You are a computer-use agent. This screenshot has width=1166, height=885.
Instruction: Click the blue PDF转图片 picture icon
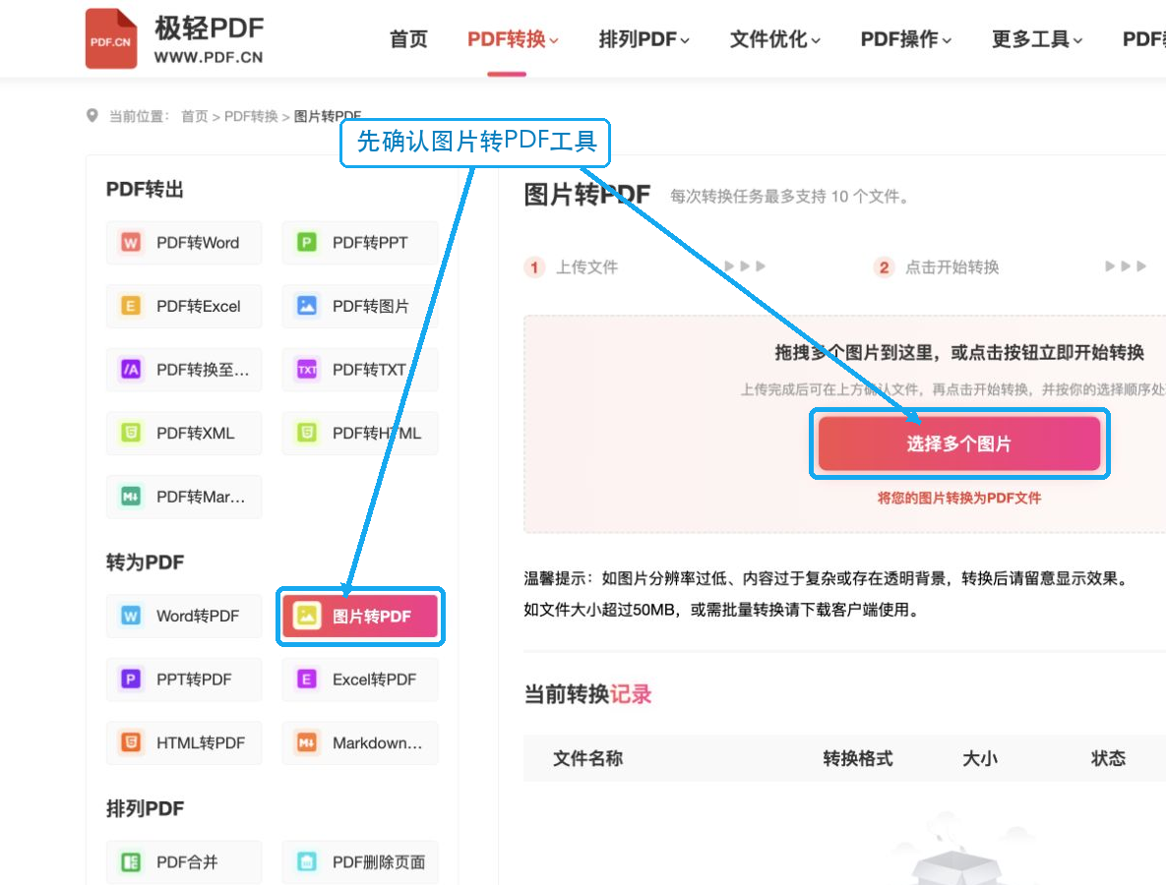(x=306, y=306)
